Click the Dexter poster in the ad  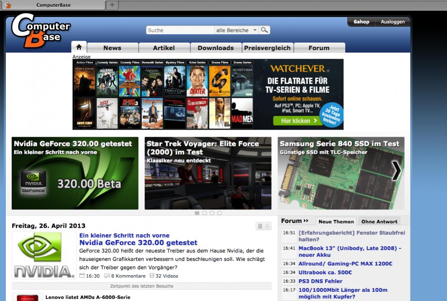coord(197,81)
